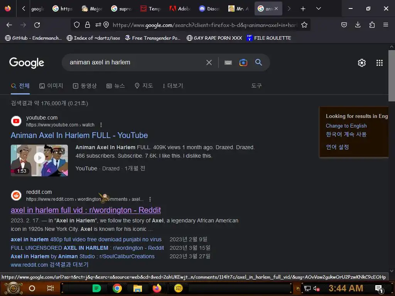395x296 pixels.
Task: Bookmark this page with the star icon
Action: coord(304,25)
